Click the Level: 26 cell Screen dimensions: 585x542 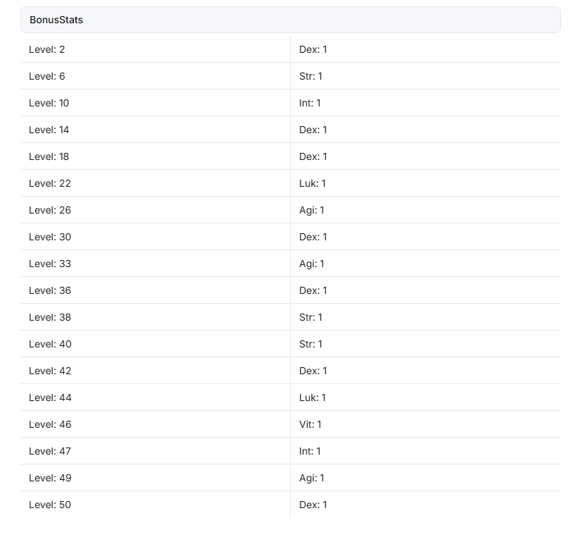point(156,210)
